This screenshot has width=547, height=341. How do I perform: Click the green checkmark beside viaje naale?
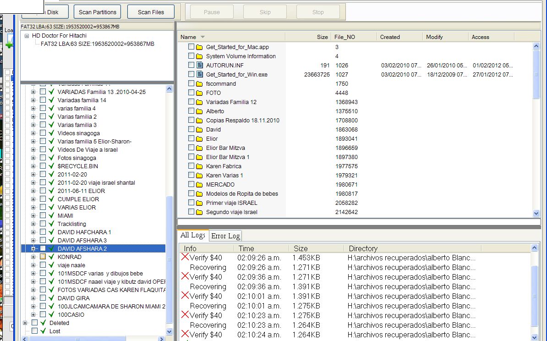tap(51, 265)
